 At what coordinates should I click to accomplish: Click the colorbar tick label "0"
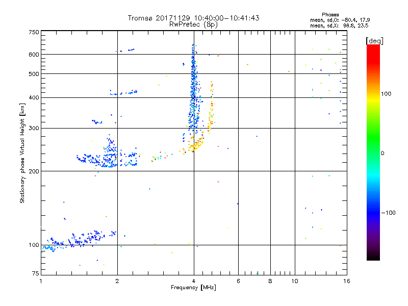pyautogui.click(x=382, y=154)
